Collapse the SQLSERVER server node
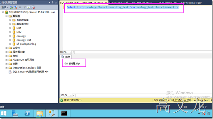 (3, 12)
